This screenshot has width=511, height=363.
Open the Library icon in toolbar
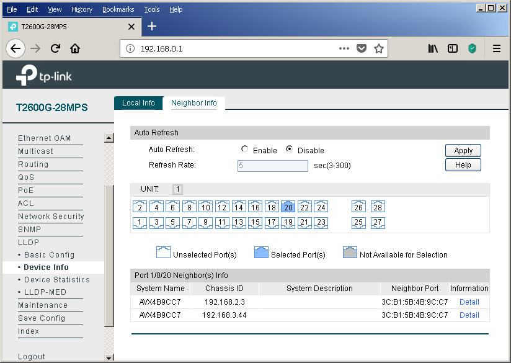[x=433, y=48]
